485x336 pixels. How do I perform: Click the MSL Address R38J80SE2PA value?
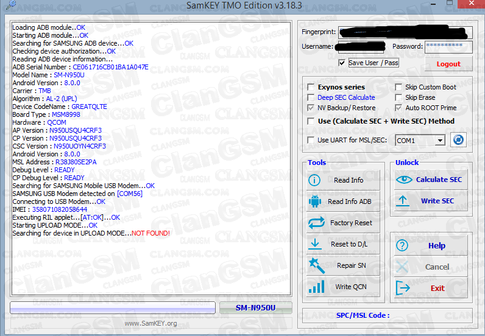pos(76,162)
